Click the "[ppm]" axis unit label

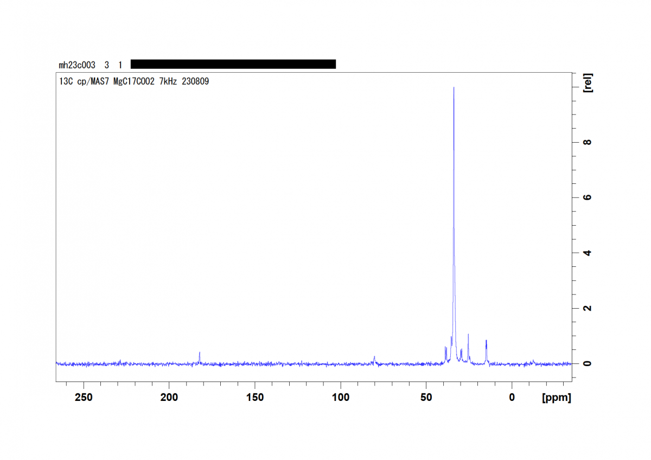coord(557,398)
